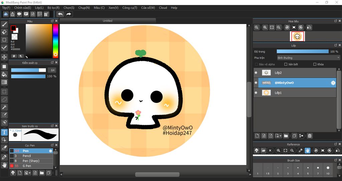Zoom out using the Navigator panel
342x181 pixels.
(x=279, y=27)
